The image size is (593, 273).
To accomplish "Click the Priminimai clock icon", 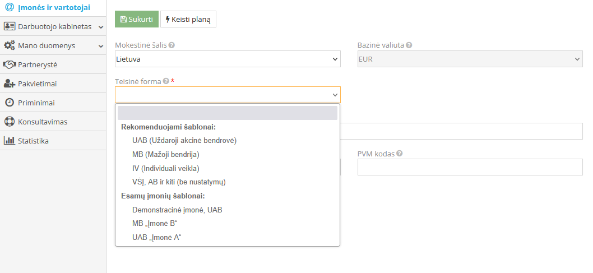I will pyautogui.click(x=9, y=103).
